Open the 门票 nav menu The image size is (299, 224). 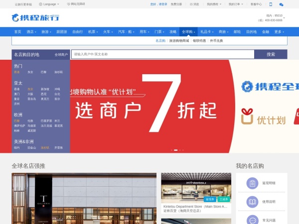(x=159, y=32)
